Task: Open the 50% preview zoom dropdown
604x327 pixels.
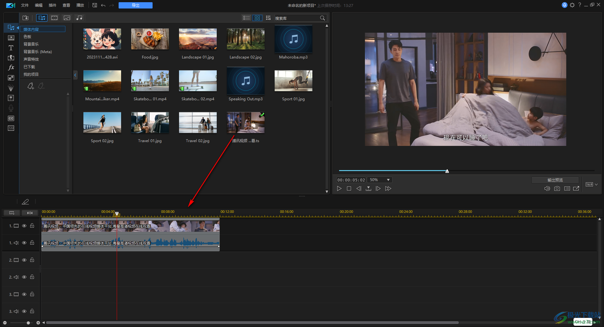Action: [380, 180]
